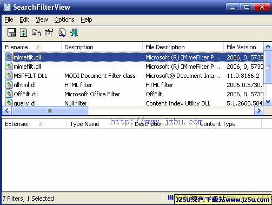The height and width of the screenshot is (205, 272).
Task: Click the Exit toolbar icon
Action: (x=74, y=32)
